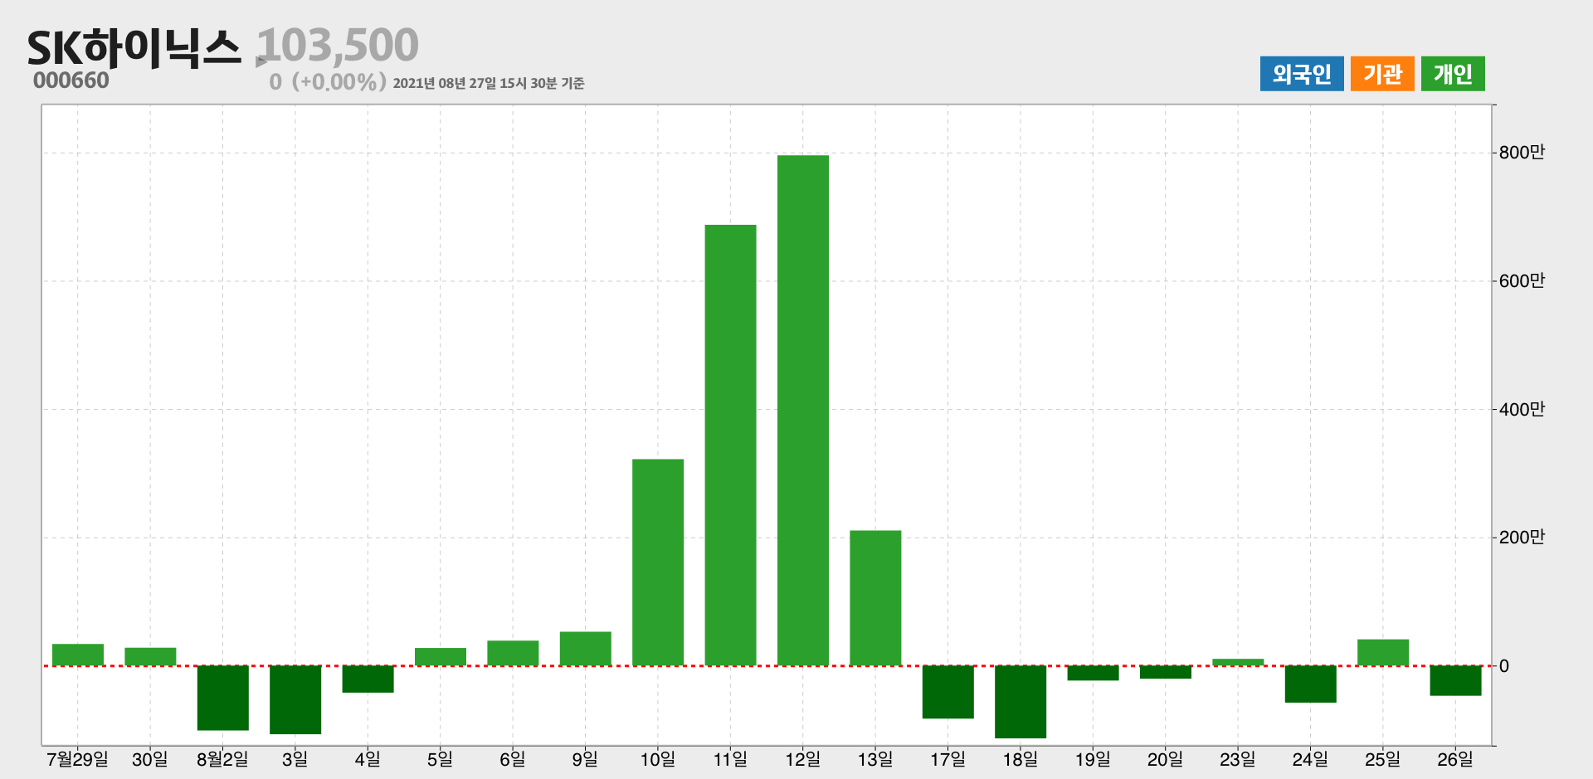
Task: Click the bar for 30일
Action: coord(150,656)
